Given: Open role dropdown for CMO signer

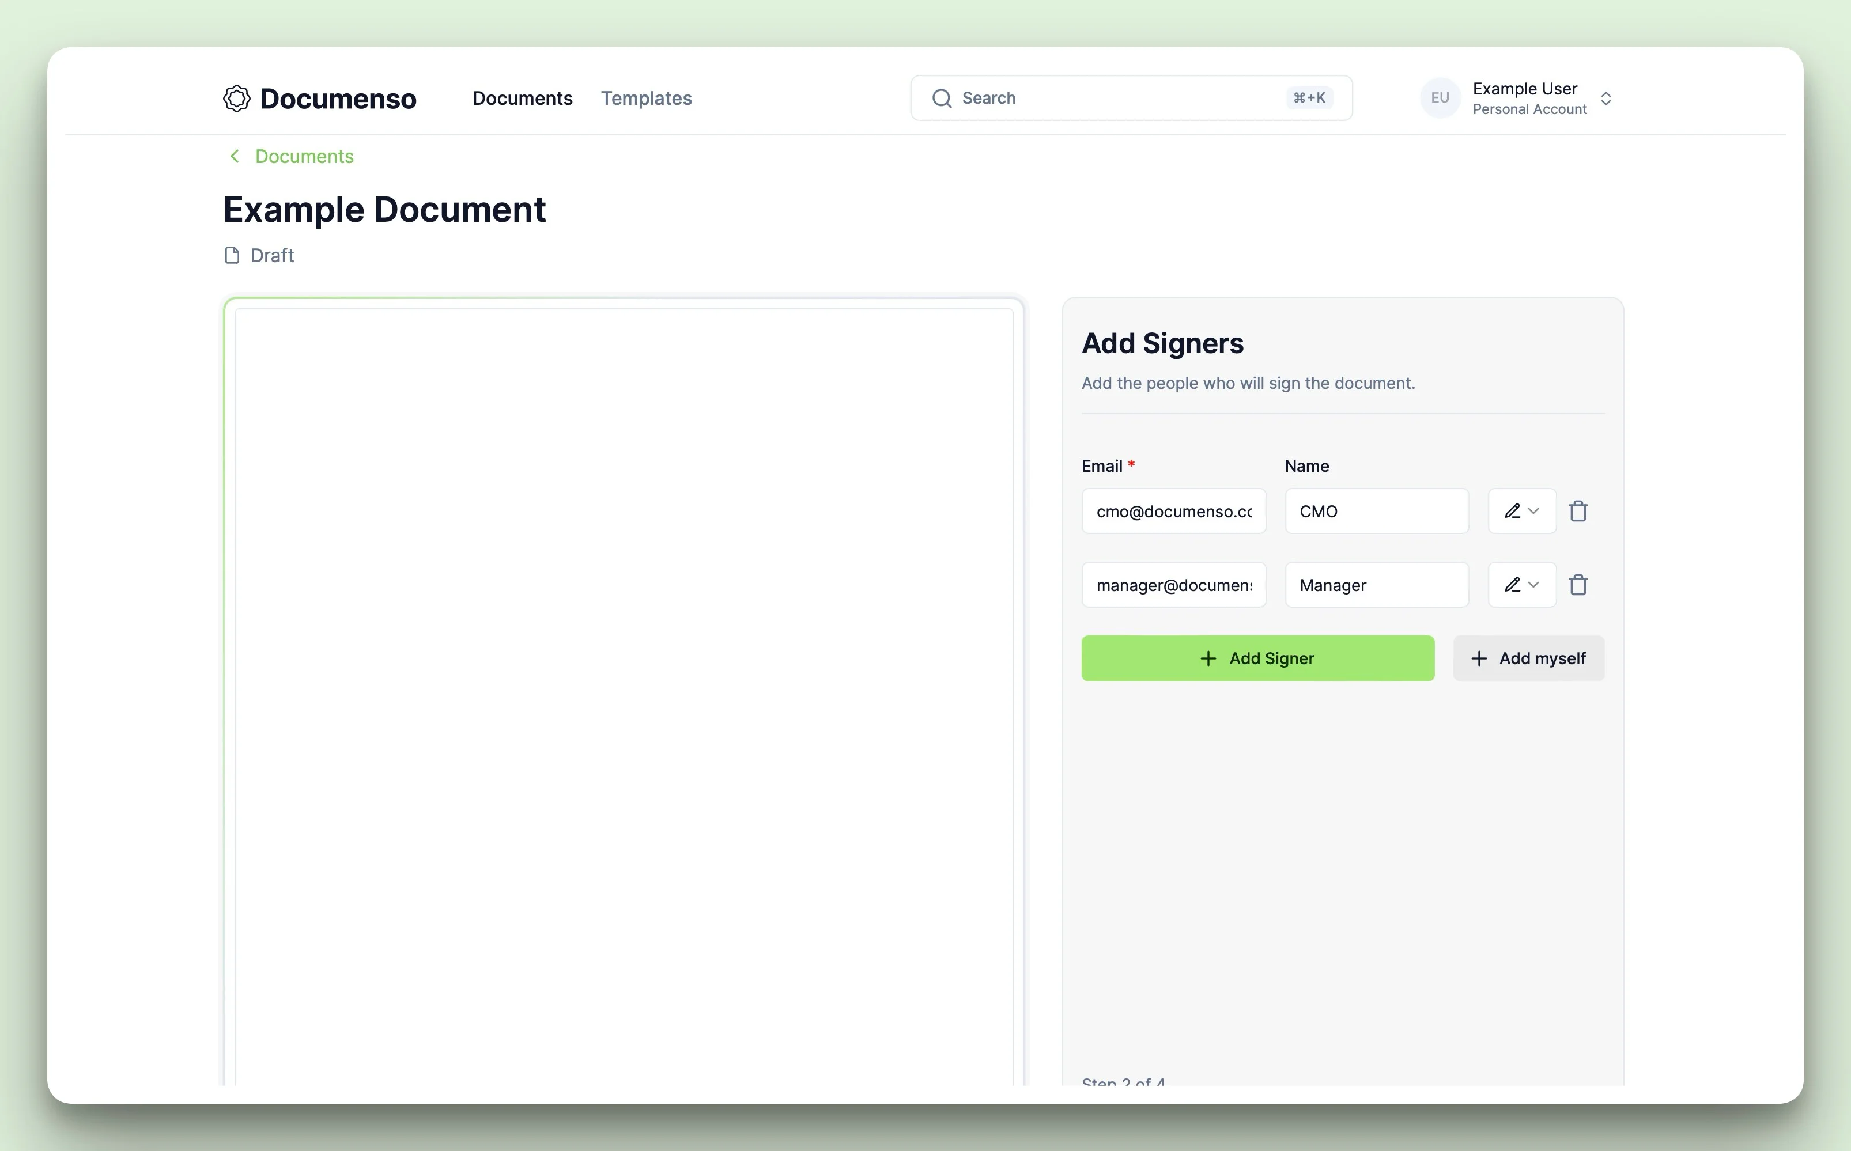Looking at the screenshot, I should click(x=1521, y=511).
